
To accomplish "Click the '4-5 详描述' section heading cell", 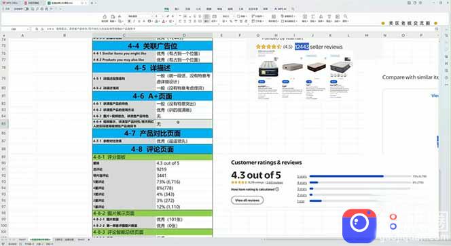I will click(152, 68).
